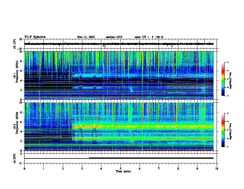Viewport: 244px width, 189px height.
Task: Click the '8' tick on ch.2 frequency axis
Action: tap(21, 112)
